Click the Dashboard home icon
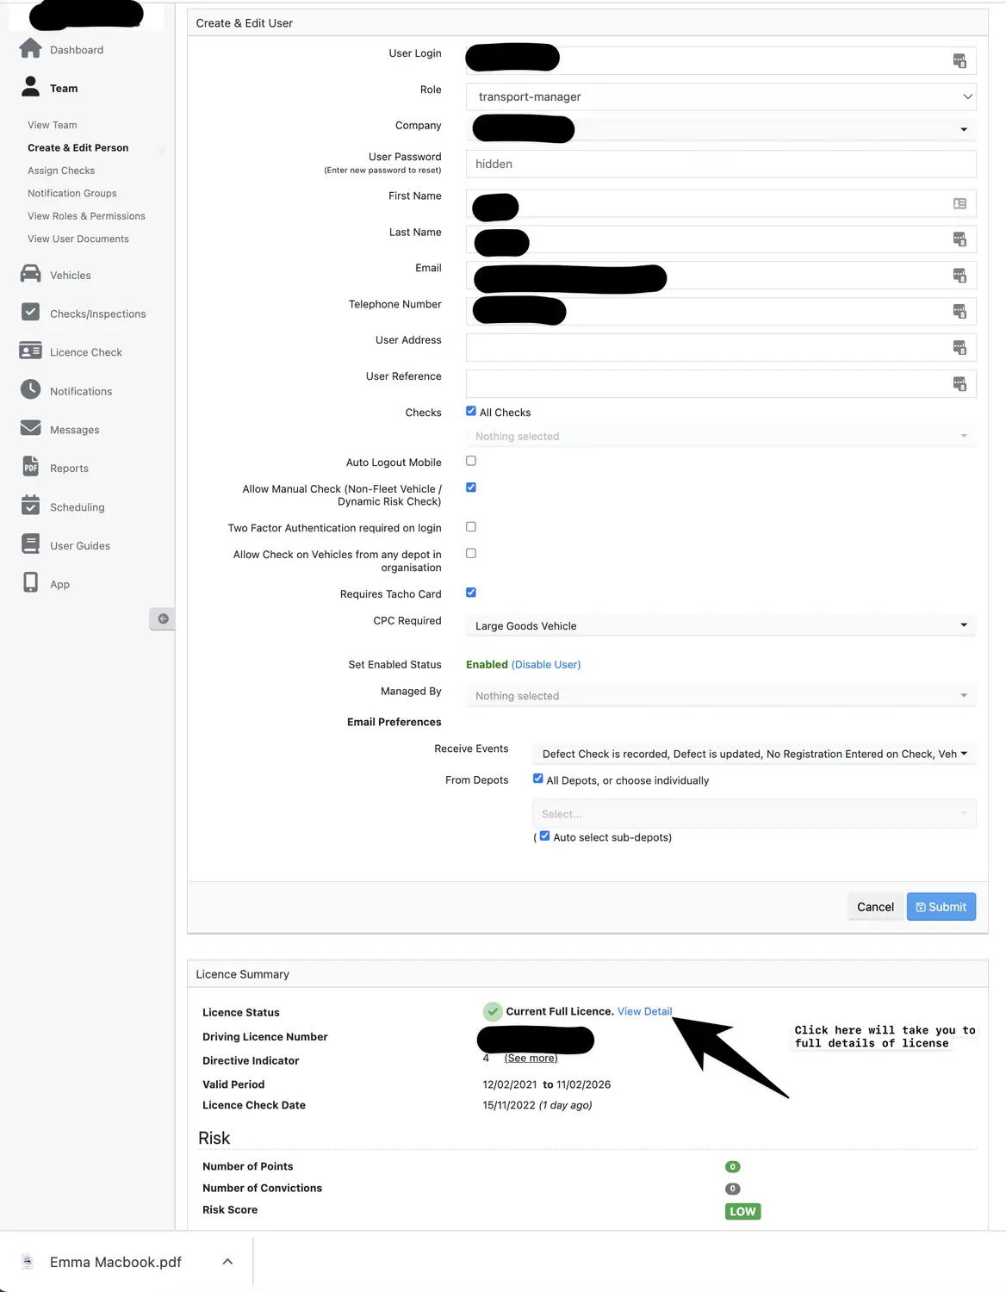The image size is (1006, 1292). pyautogui.click(x=30, y=48)
